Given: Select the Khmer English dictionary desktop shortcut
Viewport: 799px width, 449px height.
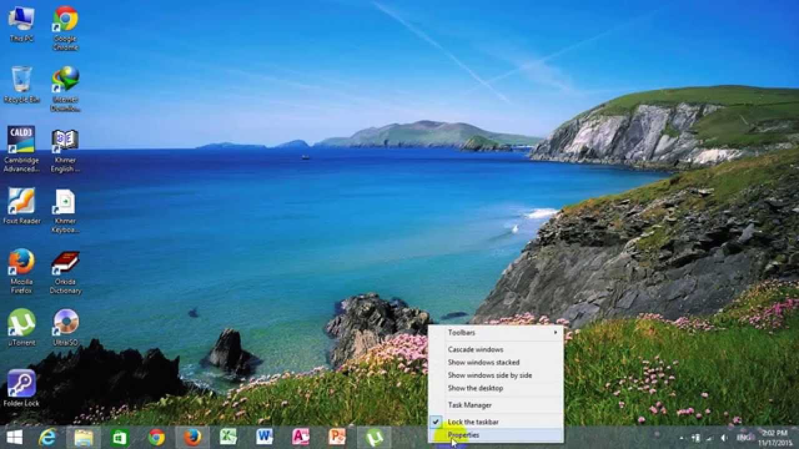Looking at the screenshot, I should pyautogui.click(x=65, y=150).
